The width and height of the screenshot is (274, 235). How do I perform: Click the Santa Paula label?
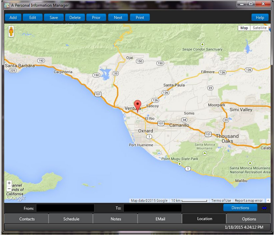pos(174,85)
